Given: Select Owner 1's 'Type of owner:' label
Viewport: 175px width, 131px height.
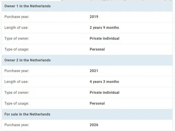Looking at the screenshot, I should [17, 38].
